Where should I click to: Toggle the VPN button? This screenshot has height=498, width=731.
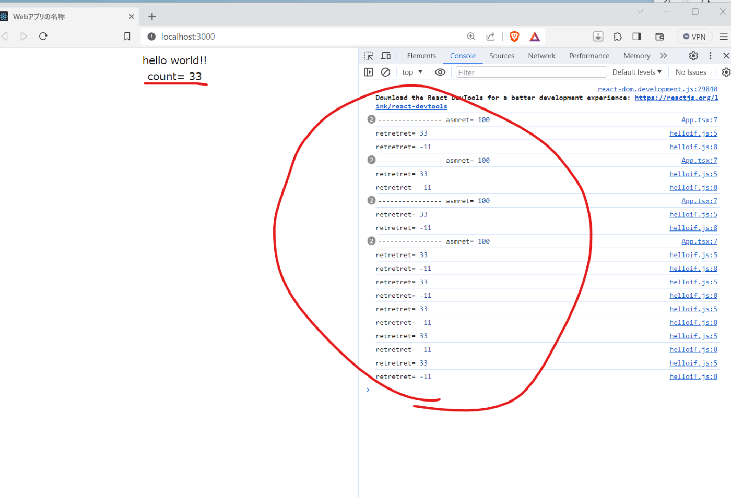(694, 37)
